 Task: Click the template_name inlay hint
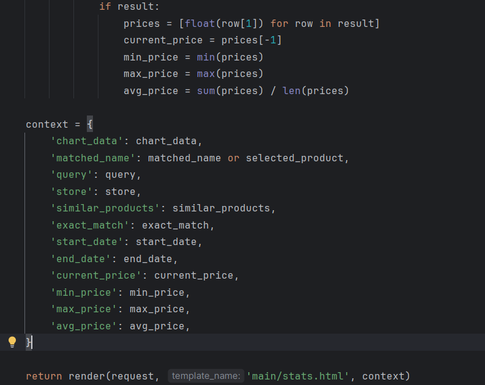point(205,376)
